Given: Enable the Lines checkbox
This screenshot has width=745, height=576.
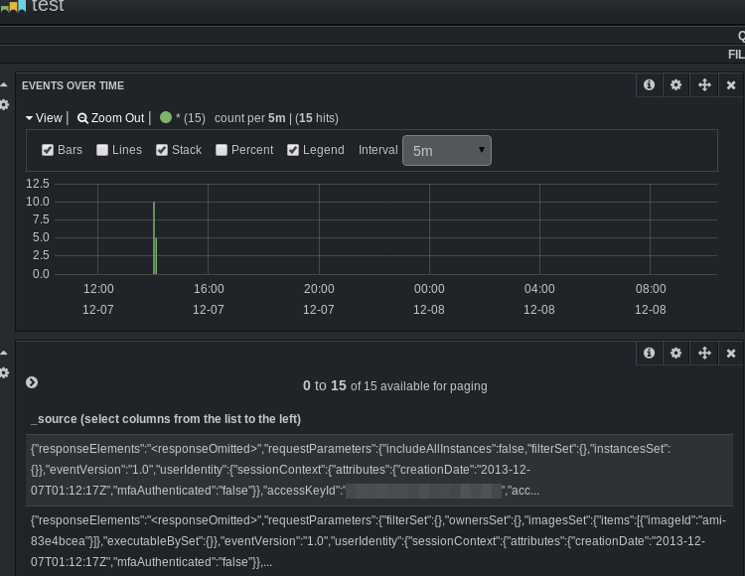Looking at the screenshot, I should [102, 150].
